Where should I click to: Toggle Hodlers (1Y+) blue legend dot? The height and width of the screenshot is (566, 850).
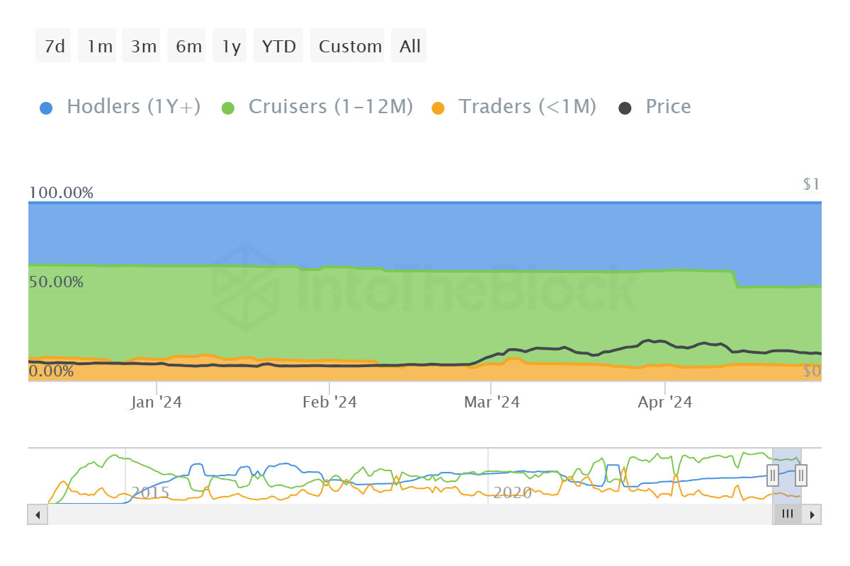(46, 108)
